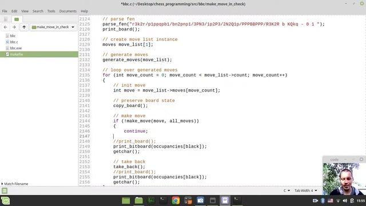Select the bbc file in browser
This screenshot has width=366, height=206.
point(13,35)
